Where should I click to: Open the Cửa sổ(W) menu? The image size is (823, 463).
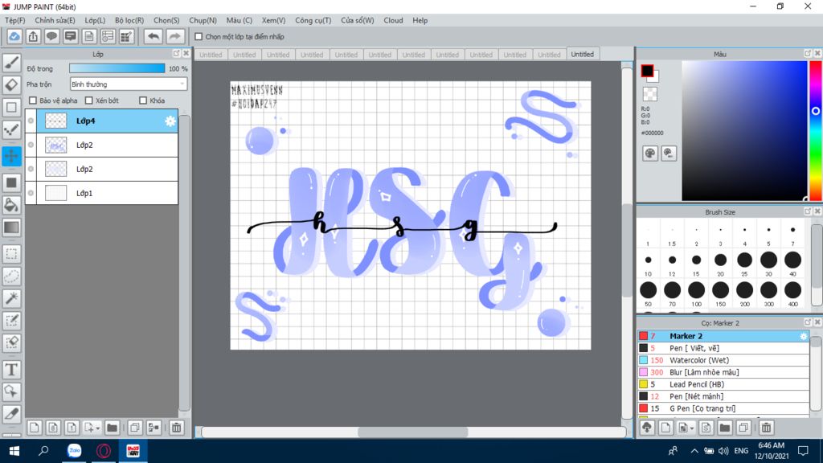click(358, 20)
